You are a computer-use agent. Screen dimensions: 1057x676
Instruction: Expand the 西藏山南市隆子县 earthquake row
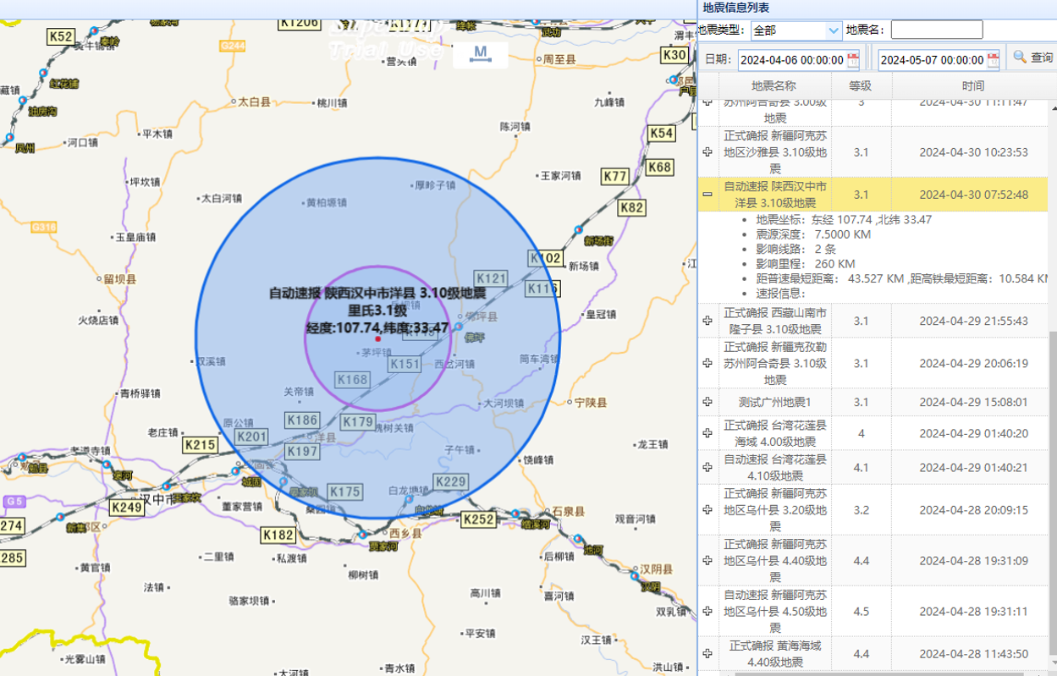click(x=707, y=321)
